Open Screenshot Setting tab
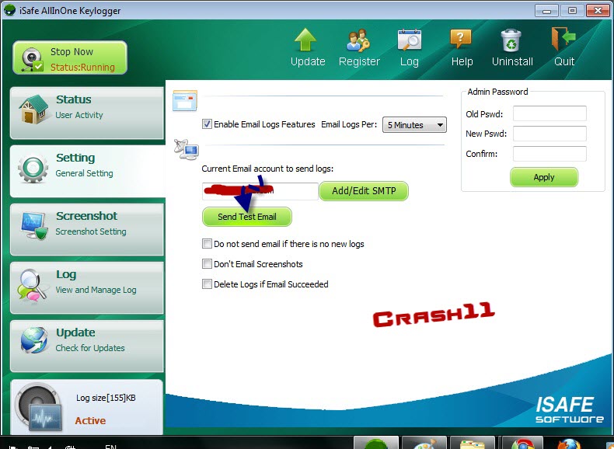The height and width of the screenshot is (449, 614). (87, 229)
